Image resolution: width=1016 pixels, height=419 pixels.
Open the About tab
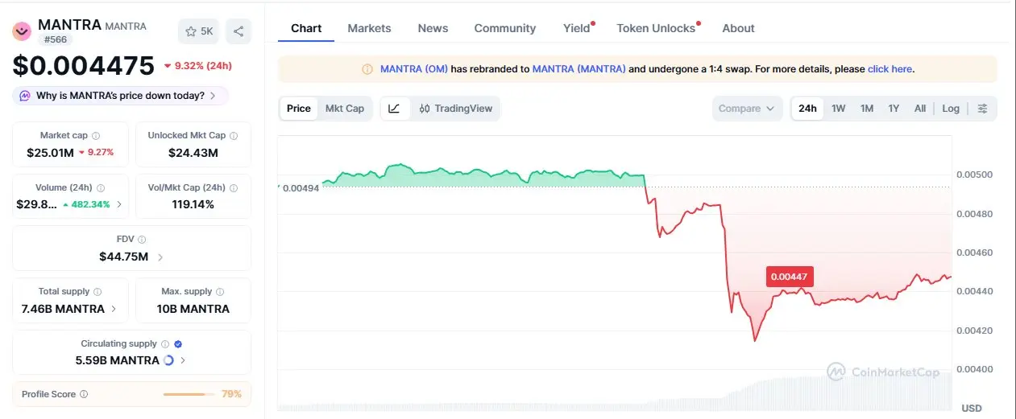click(738, 28)
